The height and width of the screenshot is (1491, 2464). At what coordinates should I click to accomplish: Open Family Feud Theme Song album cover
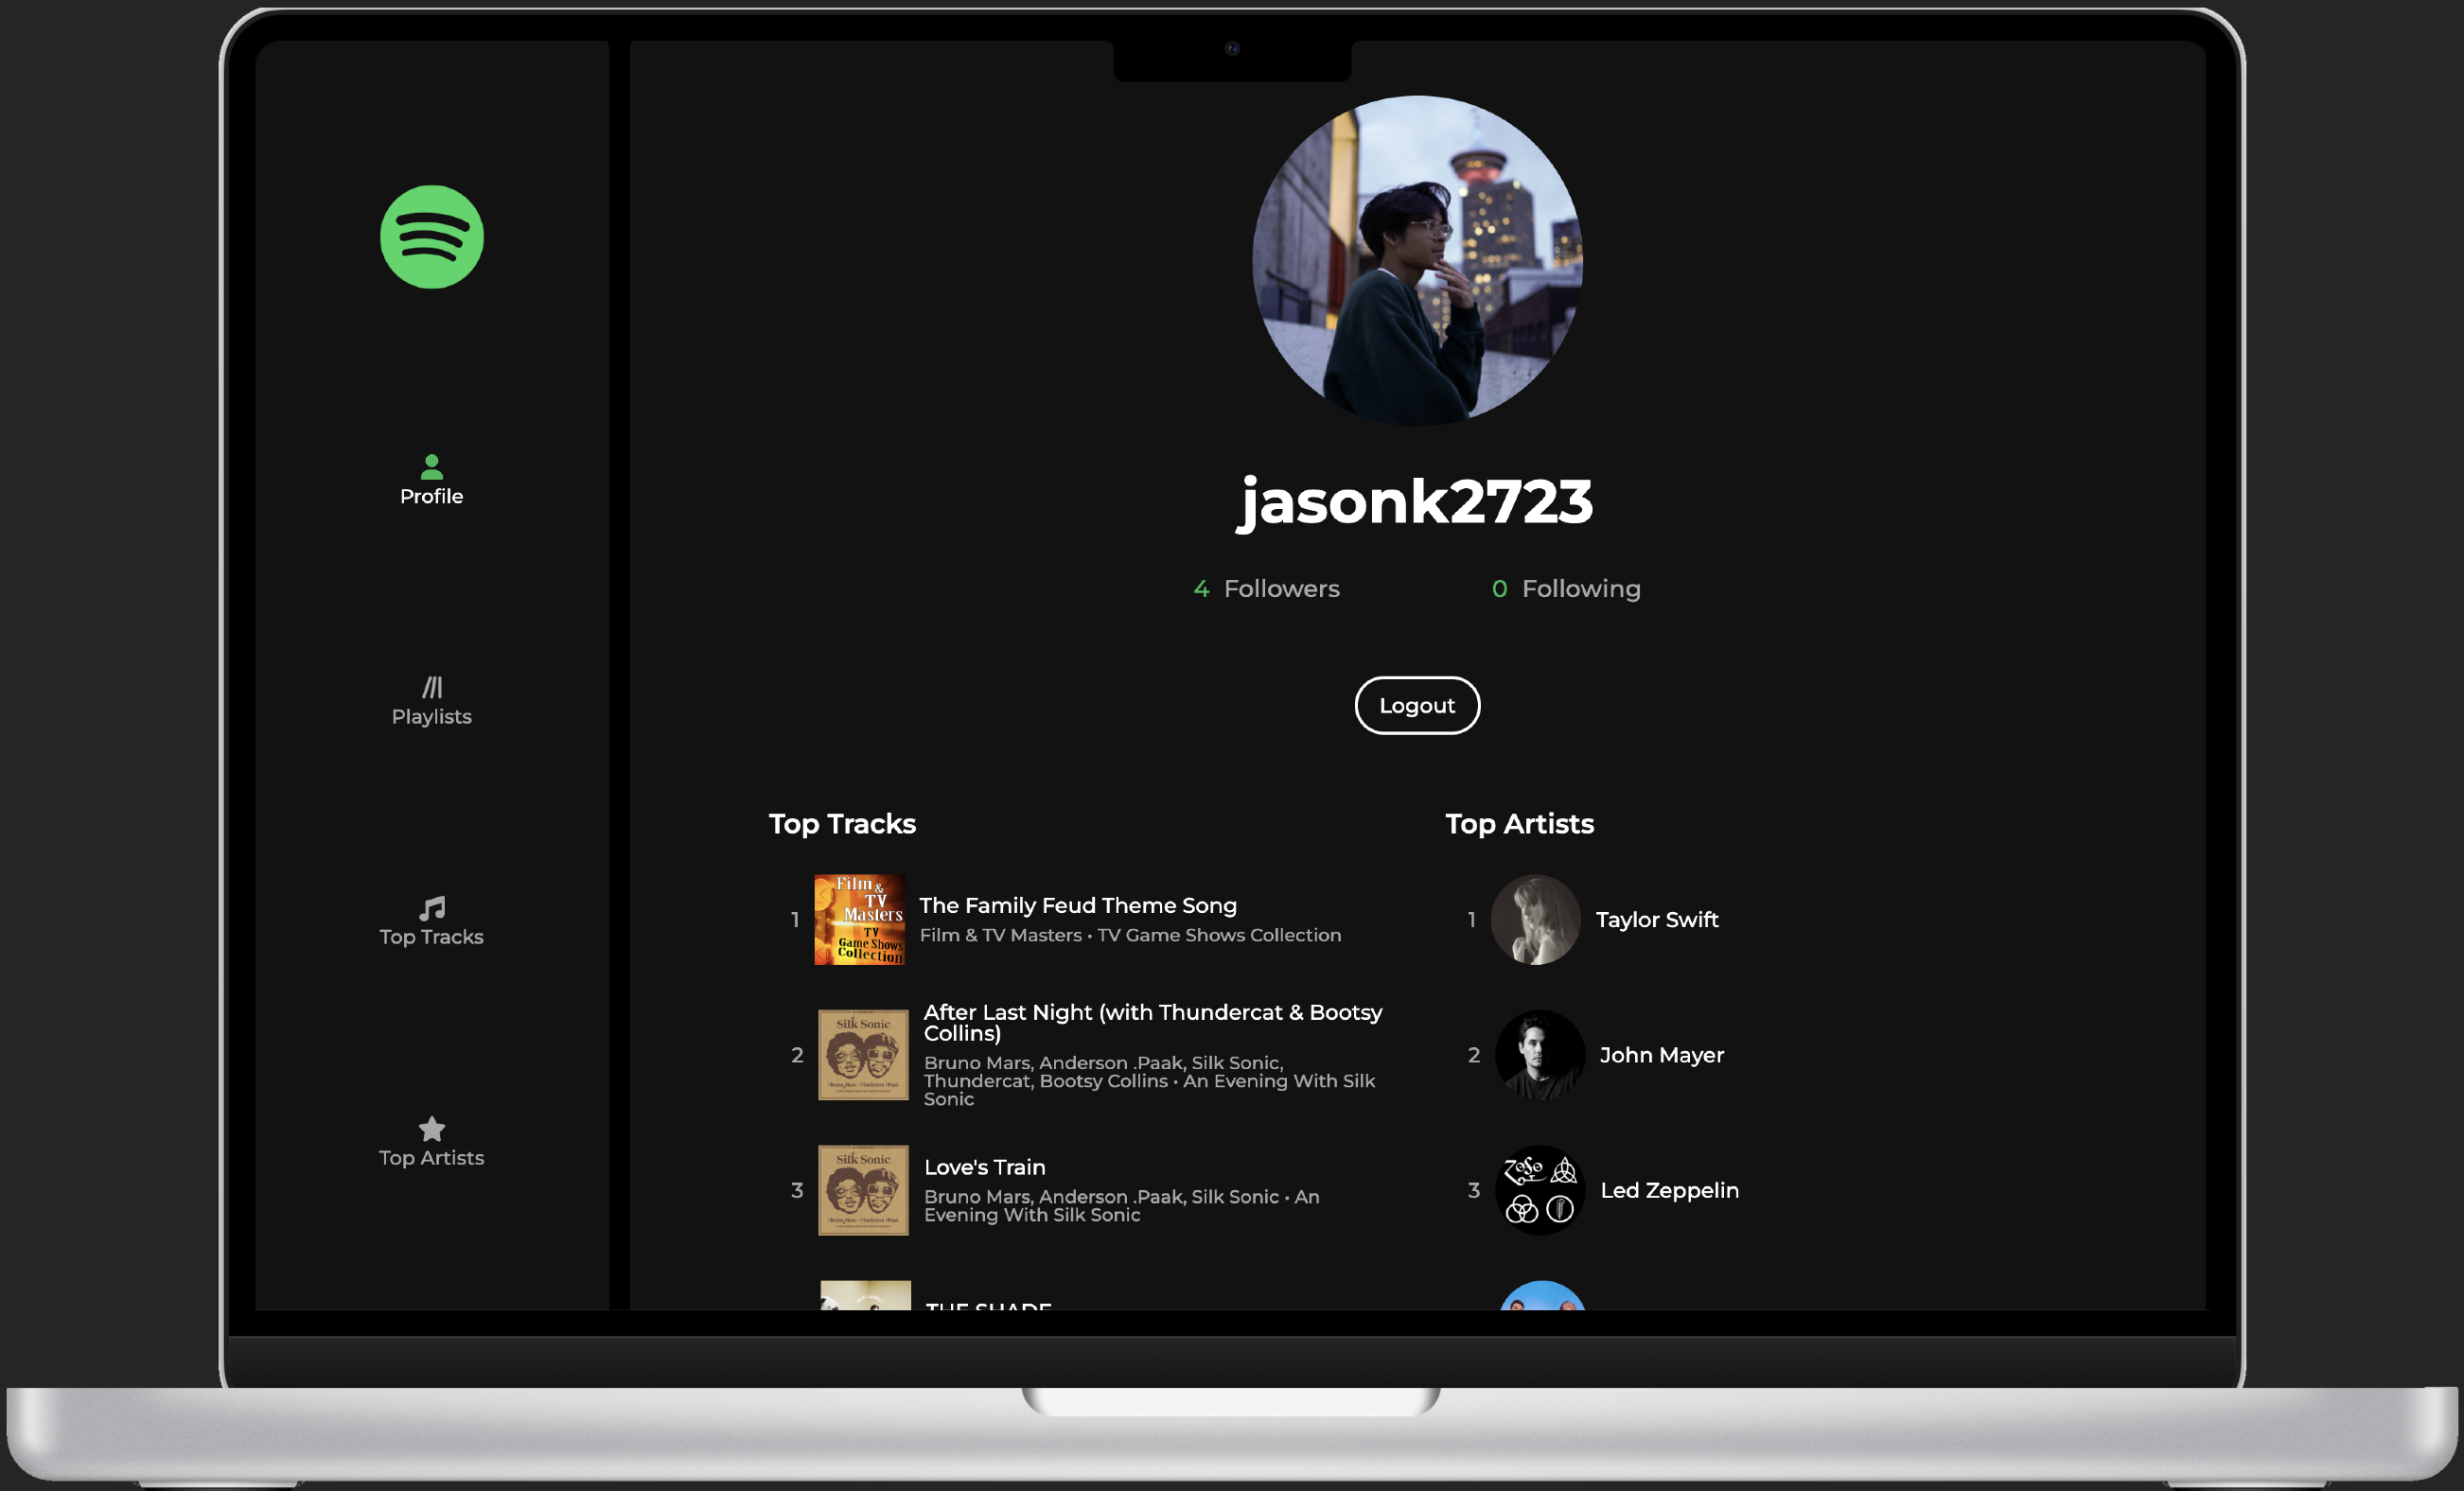click(x=860, y=920)
